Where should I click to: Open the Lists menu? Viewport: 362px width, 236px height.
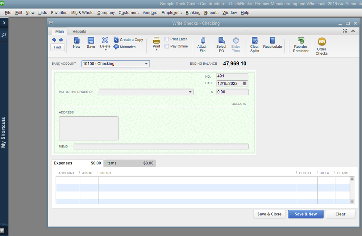43,13
